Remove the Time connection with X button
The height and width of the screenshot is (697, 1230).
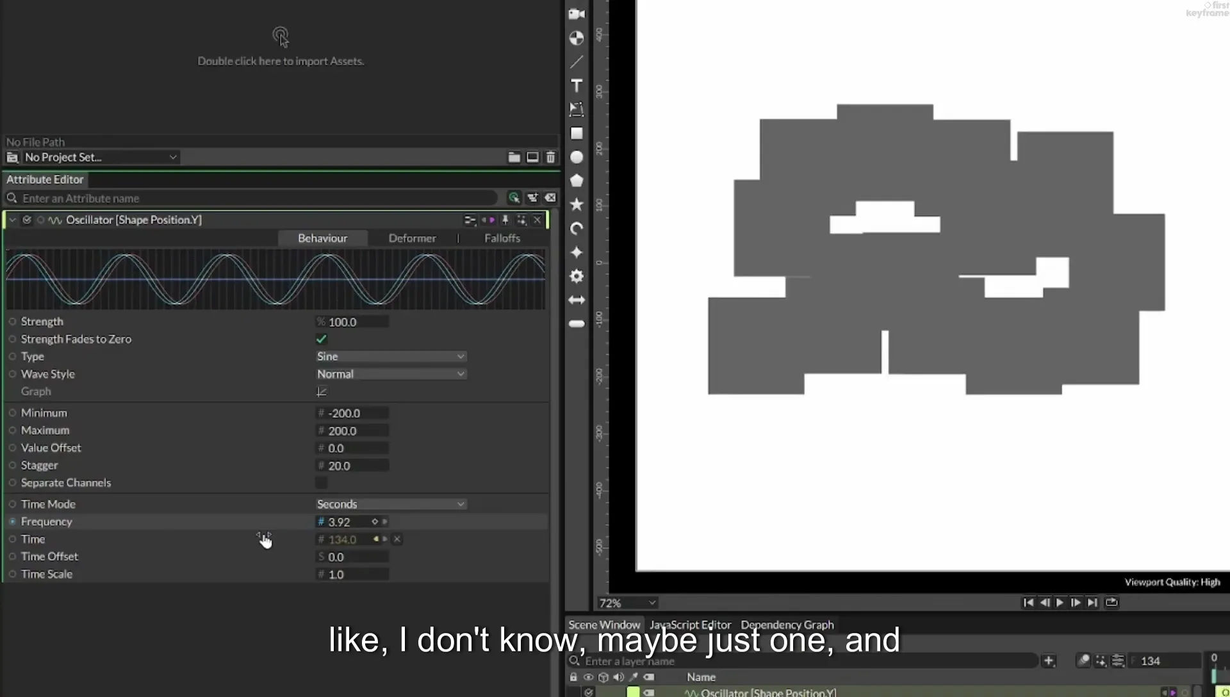(397, 539)
